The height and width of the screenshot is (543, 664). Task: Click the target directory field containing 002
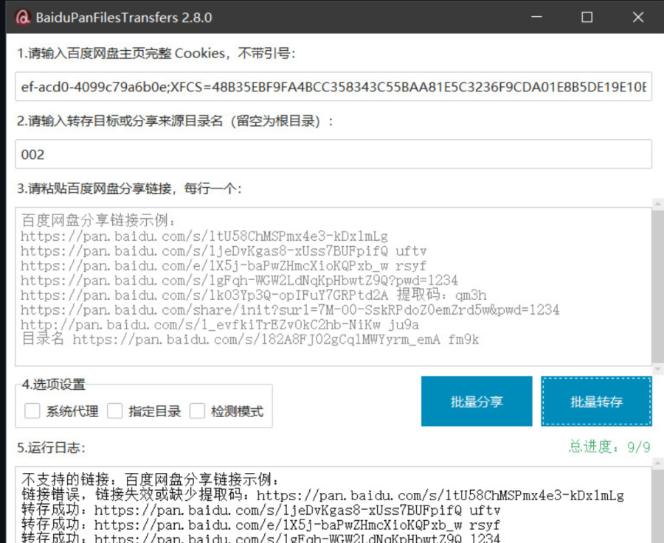click(x=333, y=155)
